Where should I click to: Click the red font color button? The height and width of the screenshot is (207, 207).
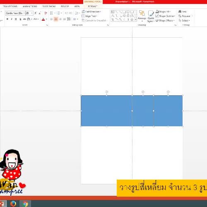pyautogui.click(x=43, y=19)
